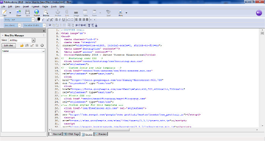Click the Site Manager stop icon

[42, 45]
